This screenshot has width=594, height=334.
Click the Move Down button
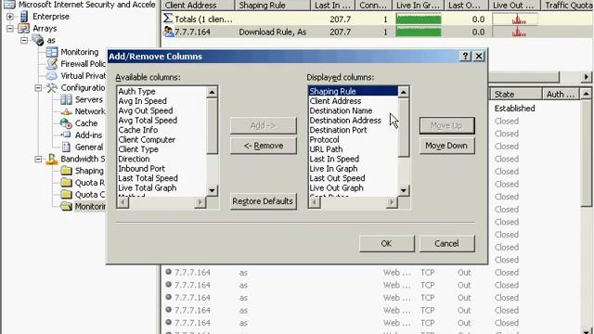tap(446, 146)
